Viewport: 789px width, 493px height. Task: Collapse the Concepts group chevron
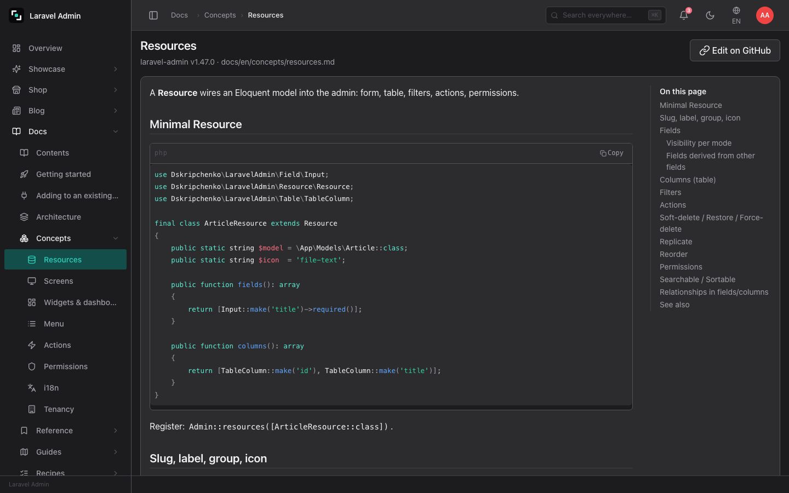[x=116, y=238]
